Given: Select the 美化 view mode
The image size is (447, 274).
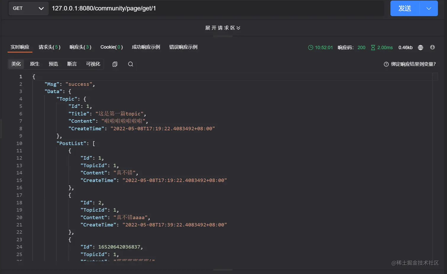Looking at the screenshot, I should coord(16,64).
